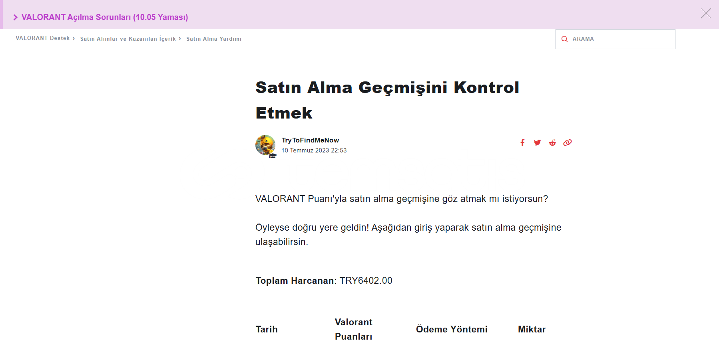Focus the ARAMA search field
Viewport: 719px width, 348px height.
pyautogui.click(x=615, y=39)
